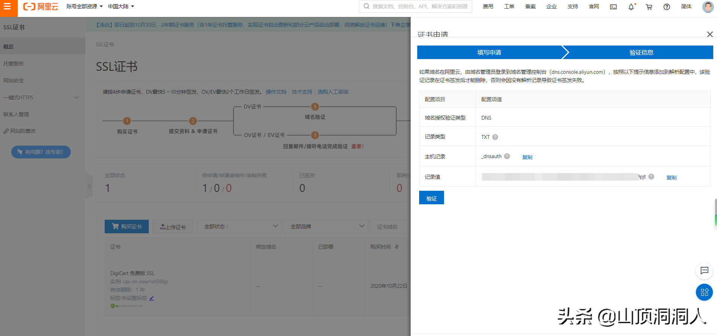Select 联系人管理 in the sidebar

point(43,114)
